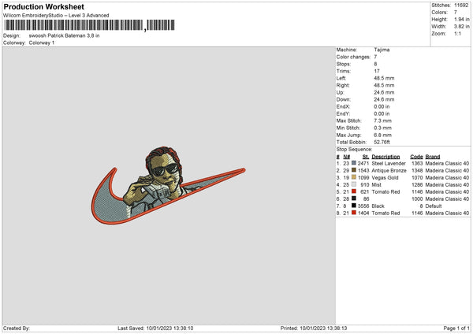The height and width of the screenshot is (334, 473).
Task: Click the Created By label
Action: (17, 328)
